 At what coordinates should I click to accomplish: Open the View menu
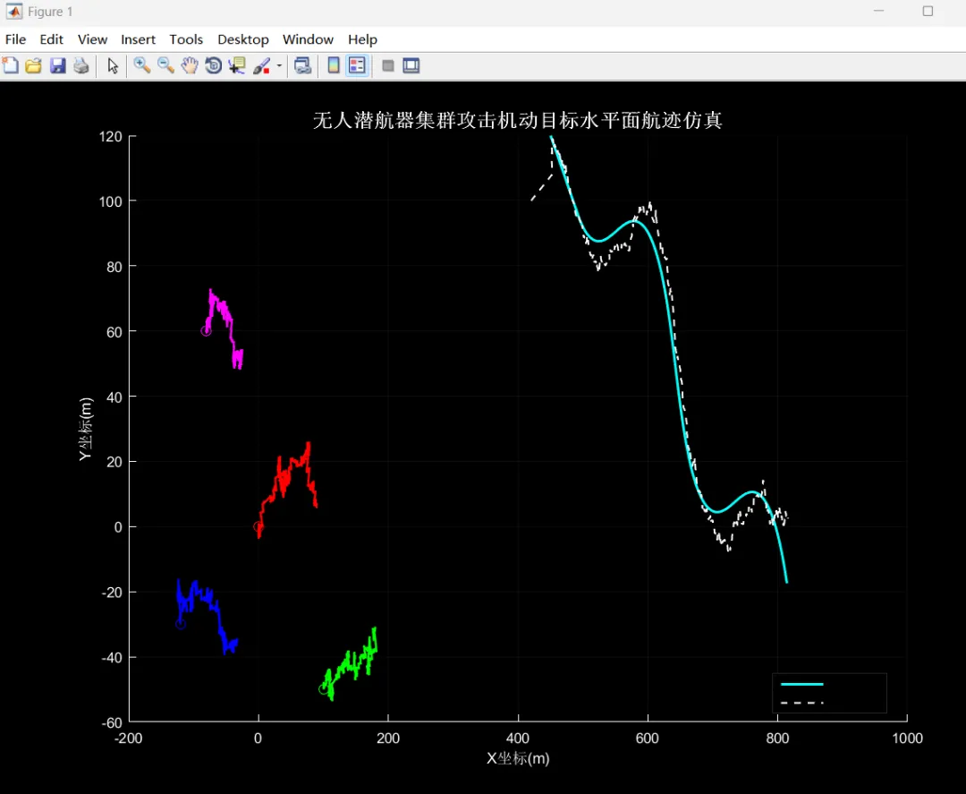(92, 39)
